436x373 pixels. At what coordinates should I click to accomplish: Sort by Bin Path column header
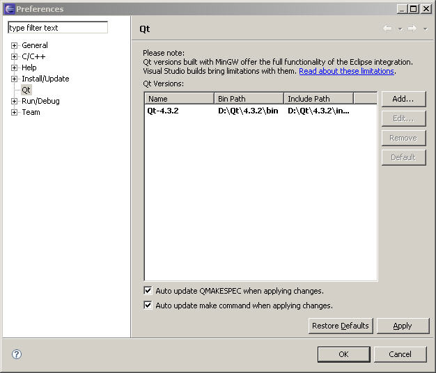pyautogui.click(x=249, y=99)
